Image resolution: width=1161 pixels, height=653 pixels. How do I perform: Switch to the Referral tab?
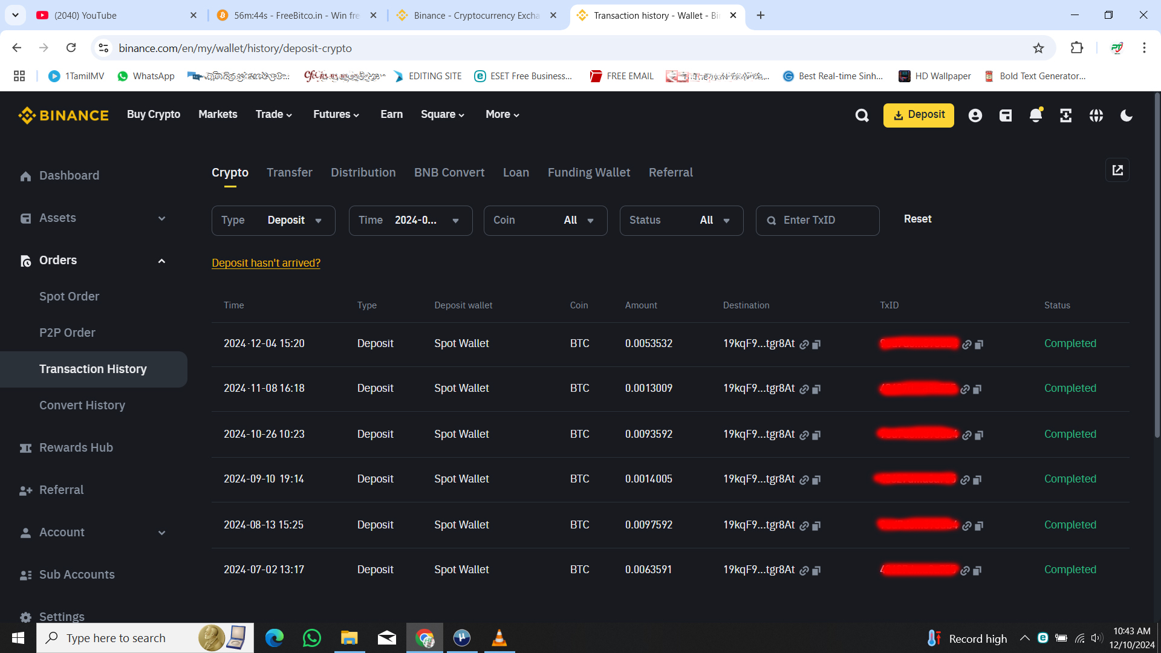(x=671, y=173)
